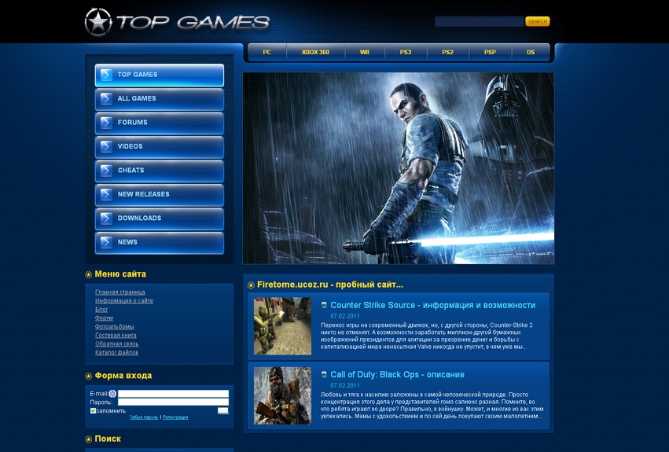Screen dimensions: 669x452
Task: Open the Главная страница link
Action: click(x=120, y=292)
